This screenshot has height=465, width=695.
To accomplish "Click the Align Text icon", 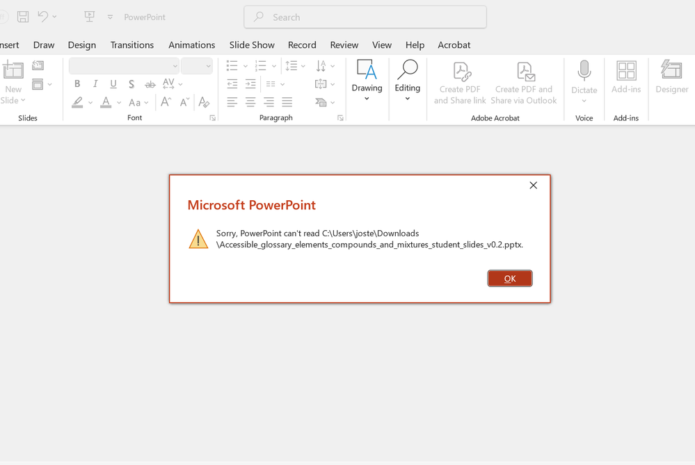I will click(x=321, y=83).
